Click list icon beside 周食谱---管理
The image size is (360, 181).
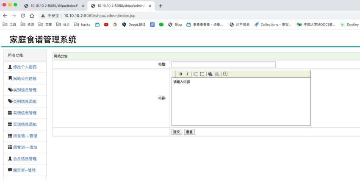click(x=10, y=136)
